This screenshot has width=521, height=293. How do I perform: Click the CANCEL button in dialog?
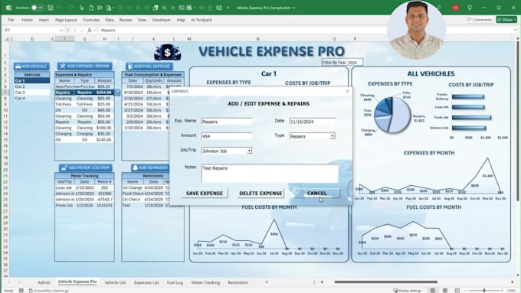point(316,193)
